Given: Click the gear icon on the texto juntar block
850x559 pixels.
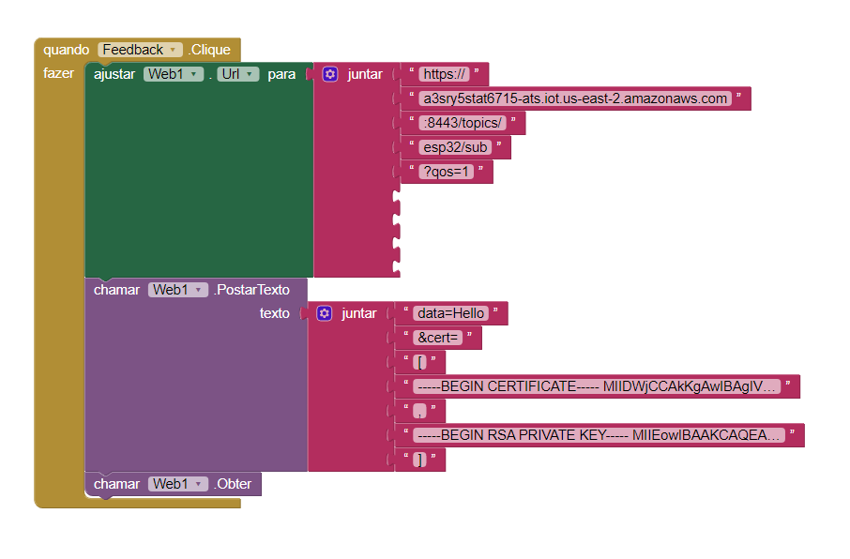Looking at the screenshot, I should click(x=324, y=313).
